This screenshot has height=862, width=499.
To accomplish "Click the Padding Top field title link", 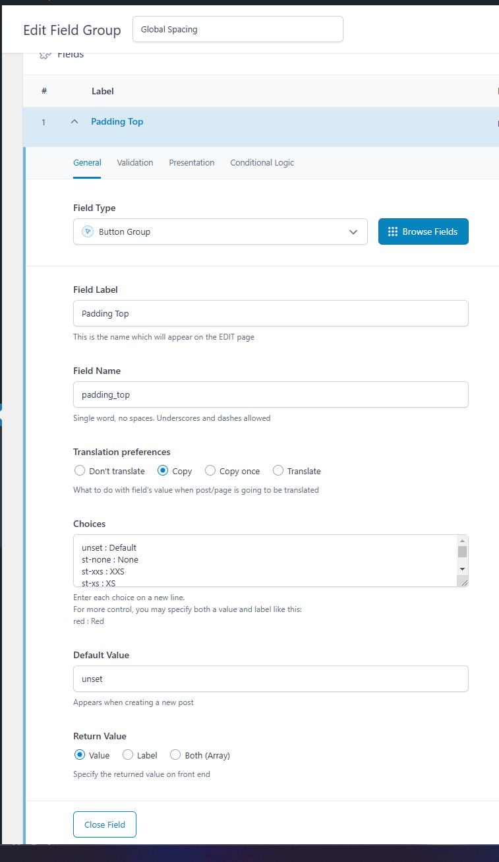I will click(117, 121).
